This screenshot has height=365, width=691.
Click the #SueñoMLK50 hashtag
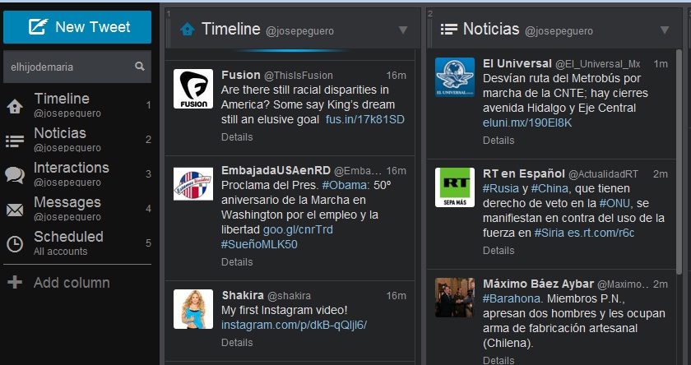(x=259, y=244)
